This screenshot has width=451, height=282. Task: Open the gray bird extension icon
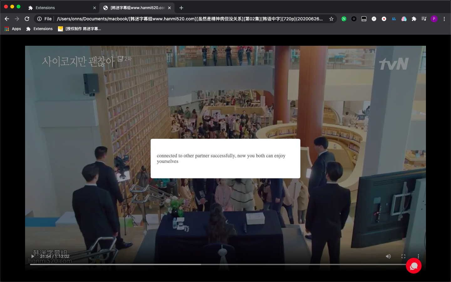pyautogui.click(x=374, y=19)
